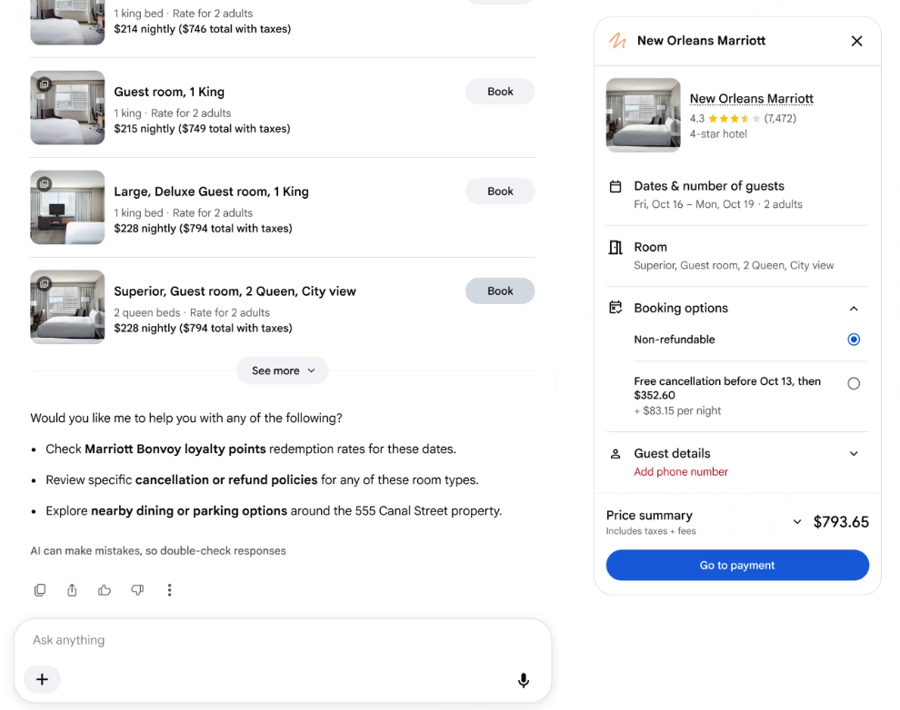The width and height of the screenshot is (900, 710).
Task: Click the door icon next to Room
Action: 615,247
